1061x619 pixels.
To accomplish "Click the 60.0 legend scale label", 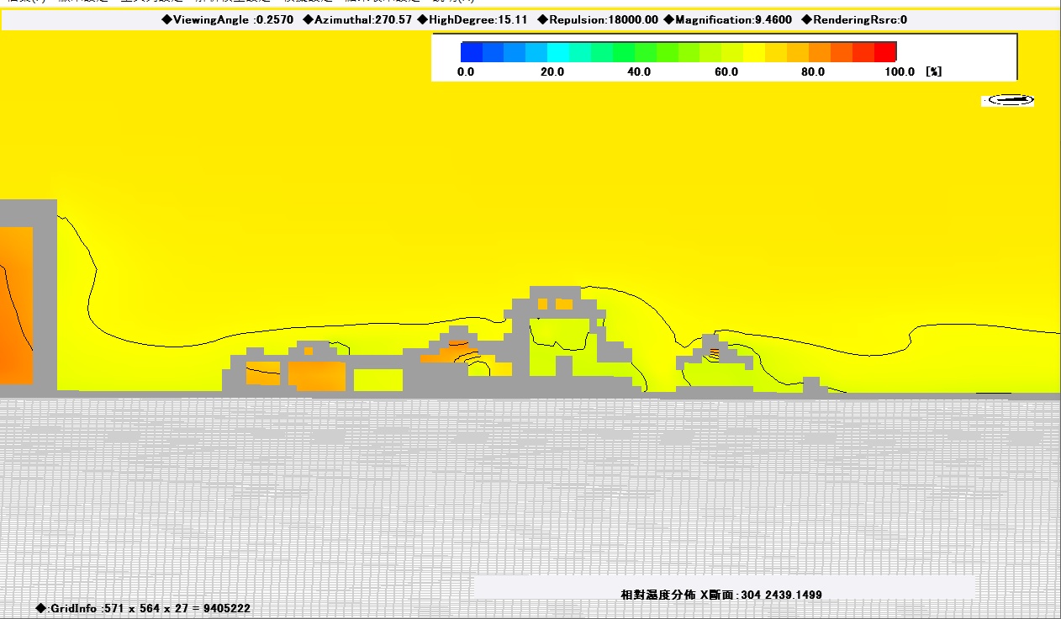I will [x=726, y=72].
